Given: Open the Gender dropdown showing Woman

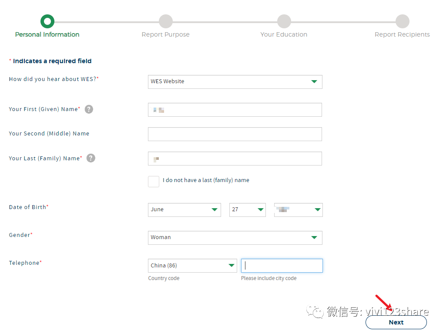Looking at the screenshot, I should click(235, 238).
